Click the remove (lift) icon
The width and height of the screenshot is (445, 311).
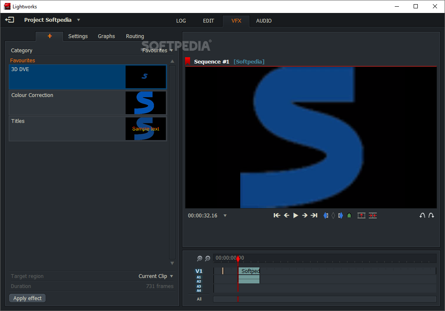(361, 215)
